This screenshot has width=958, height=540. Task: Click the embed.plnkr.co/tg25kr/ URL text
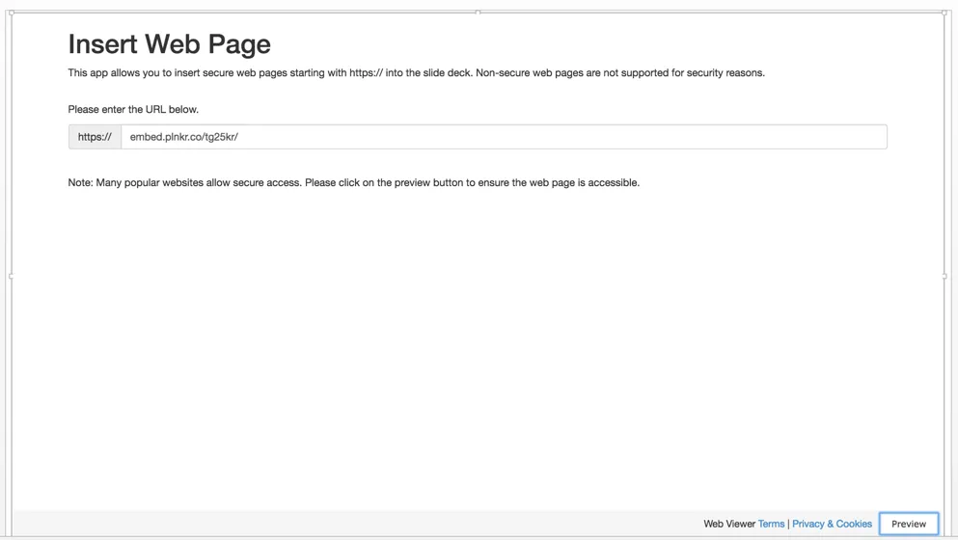[184, 137]
